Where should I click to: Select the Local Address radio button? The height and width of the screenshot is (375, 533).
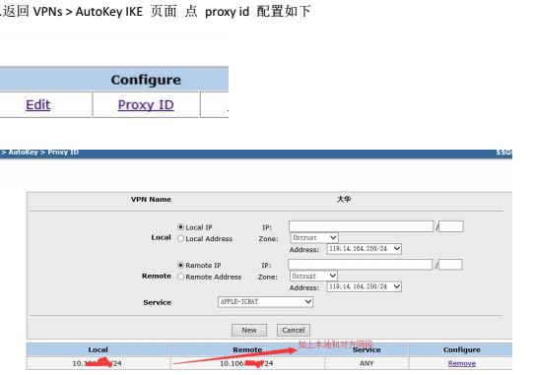pos(181,238)
